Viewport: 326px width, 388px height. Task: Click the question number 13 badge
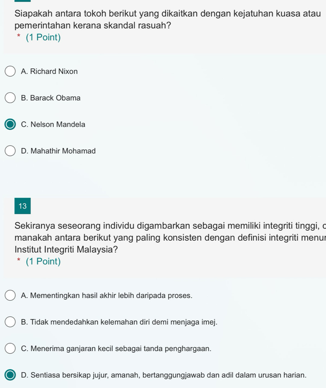[x=23, y=206]
